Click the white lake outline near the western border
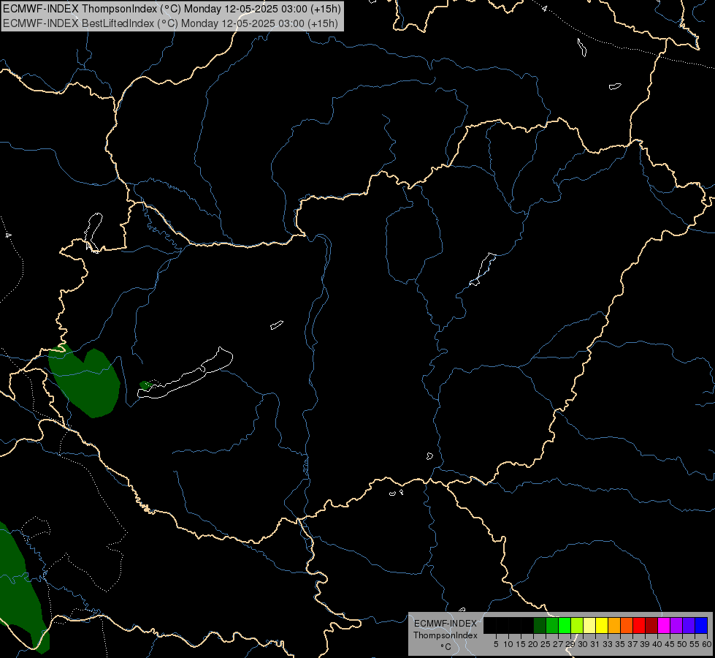 pos(93,232)
